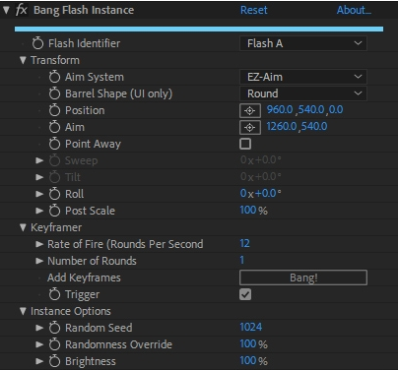This screenshot has width=398, height=370.
Task: Toggle the Brightness stopwatch
Action: (x=54, y=361)
